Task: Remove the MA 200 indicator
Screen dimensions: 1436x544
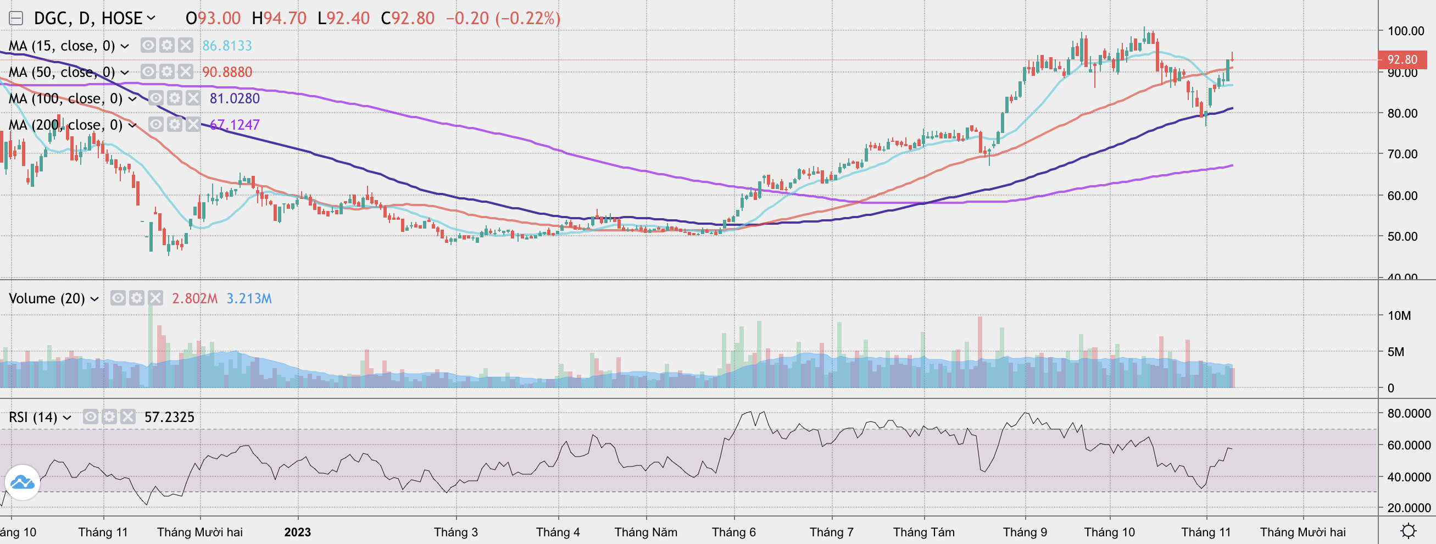Action: pyautogui.click(x=193, y=124)
